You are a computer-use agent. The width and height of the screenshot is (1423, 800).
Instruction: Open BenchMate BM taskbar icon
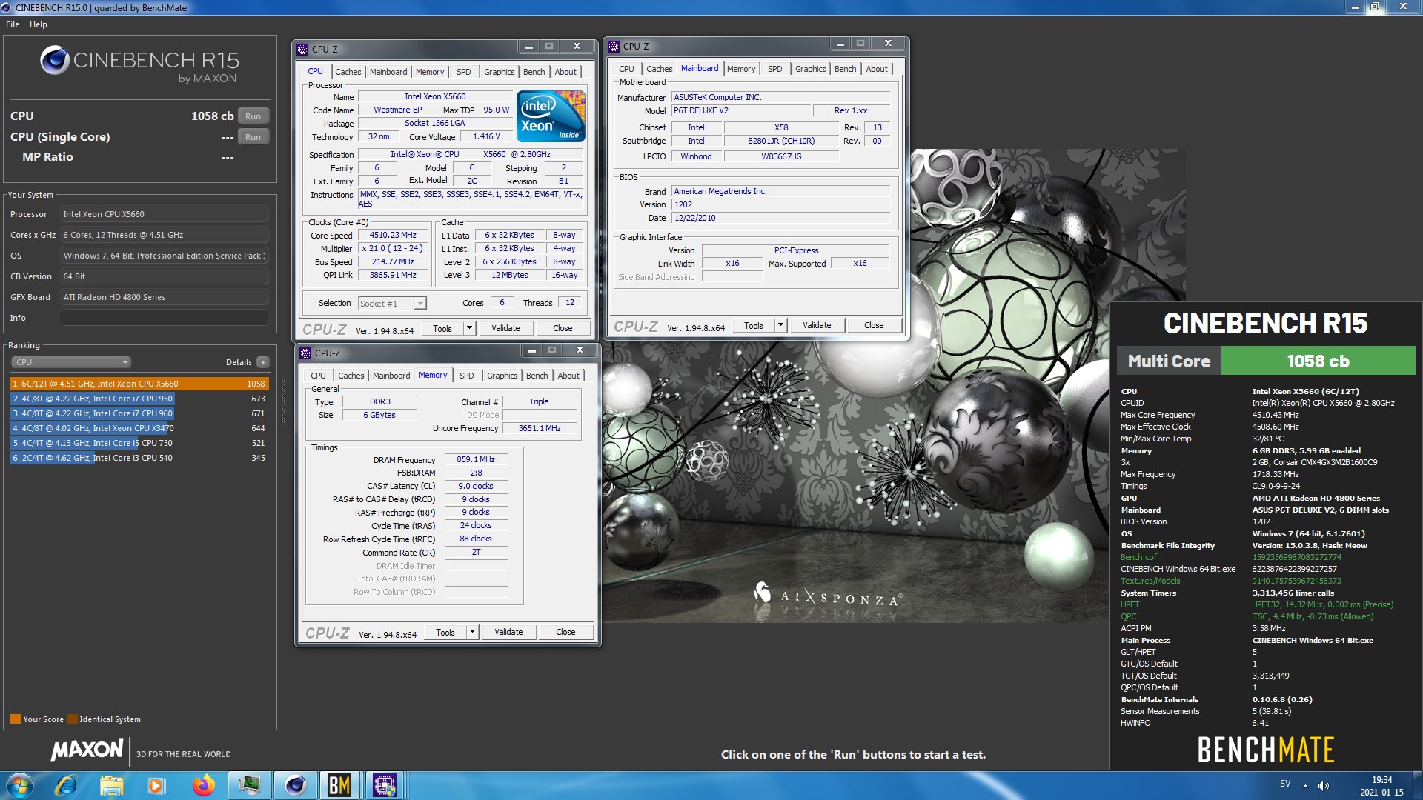339,785
